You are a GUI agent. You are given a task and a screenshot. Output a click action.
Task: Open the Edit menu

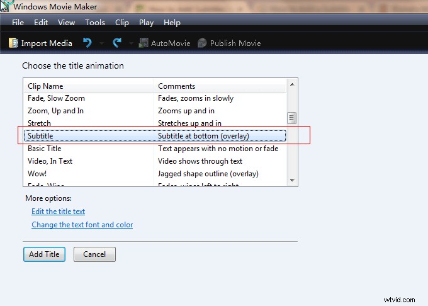[41, 23]
